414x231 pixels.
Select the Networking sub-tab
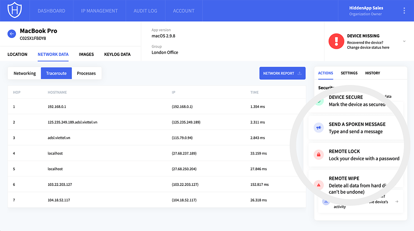coord(25,73)
